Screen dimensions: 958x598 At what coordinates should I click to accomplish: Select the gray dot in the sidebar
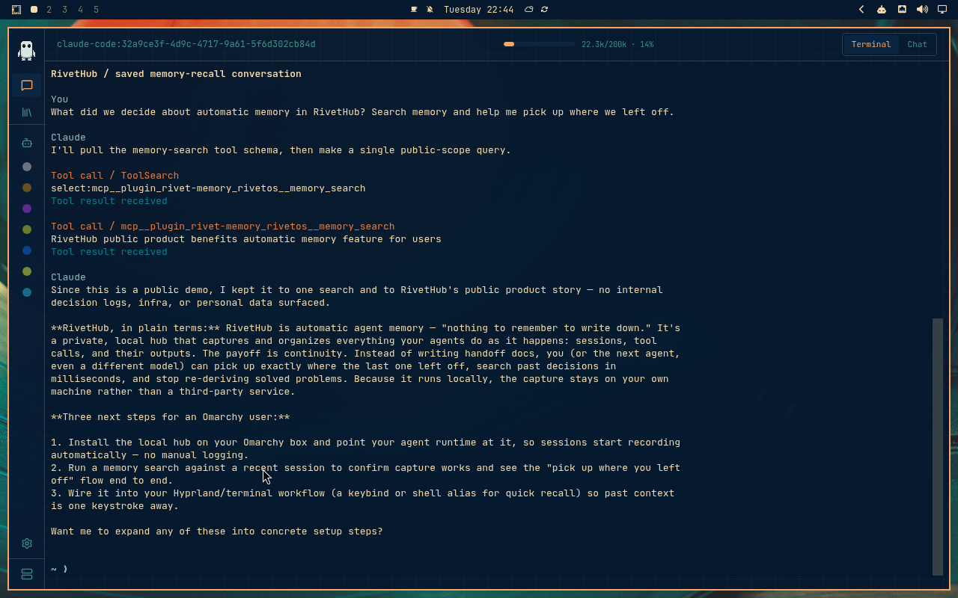point(27,167)
